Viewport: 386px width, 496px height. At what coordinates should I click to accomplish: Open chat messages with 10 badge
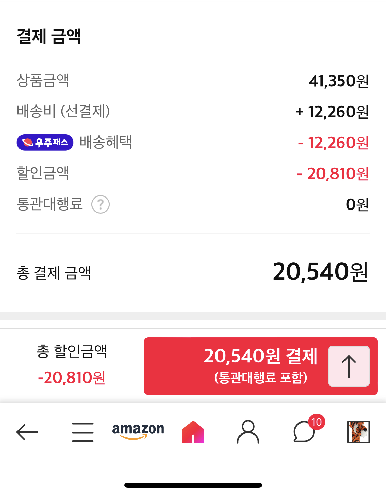[305, 431]
